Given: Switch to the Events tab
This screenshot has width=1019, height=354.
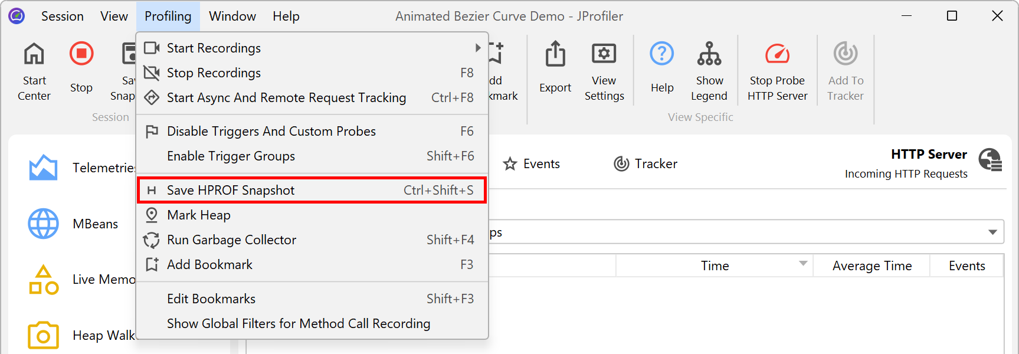Looking at the screenshot, I should (x=532, y=164).
